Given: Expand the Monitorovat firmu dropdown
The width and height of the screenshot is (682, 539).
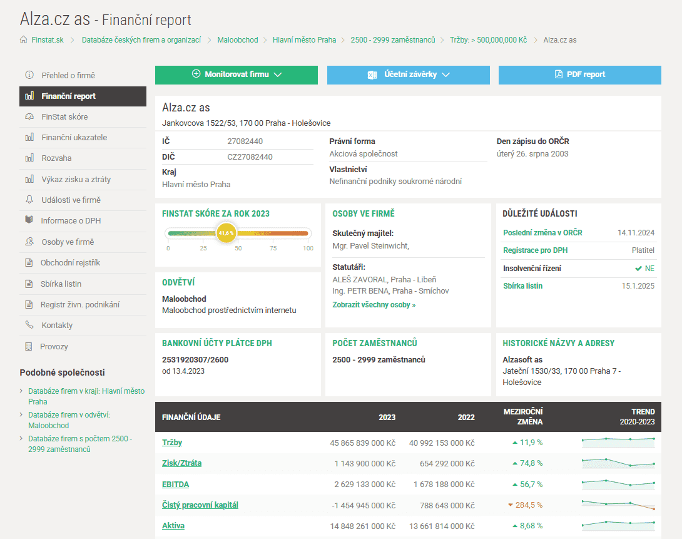Looking at the screenshot, I should tap(278, 74).
